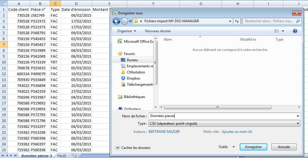Click the Back navigation arrow in dialog
The width and height of the screenshot is (308, 158).
pyautogui.click(x=116, y=21)
